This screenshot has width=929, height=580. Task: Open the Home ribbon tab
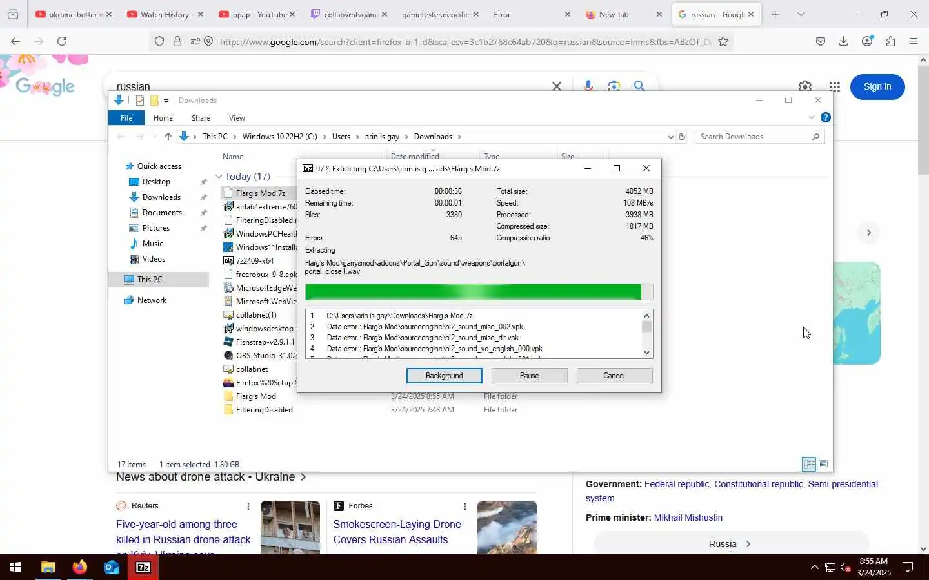point(163,118)
